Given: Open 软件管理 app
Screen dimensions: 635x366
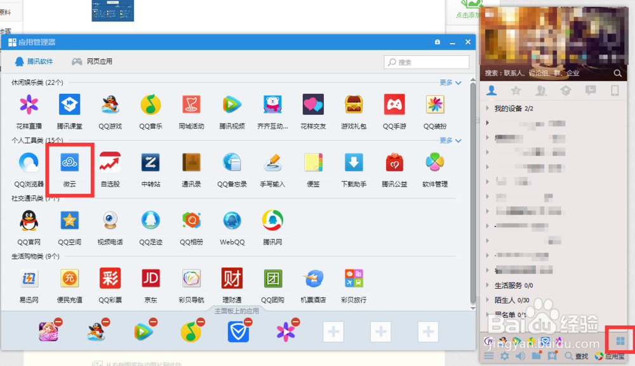Looking at the screenshot, I should click(x=435, y=162).
